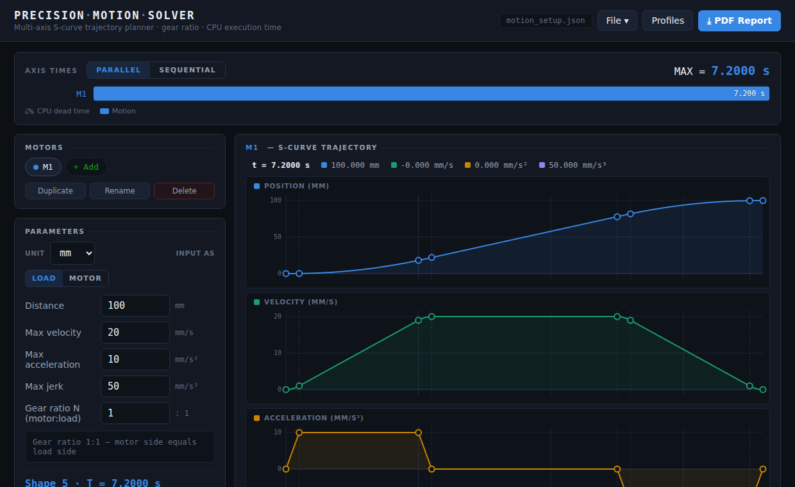Click the Position (mm) chart title
Screen dimensions: 795x487
296,186
